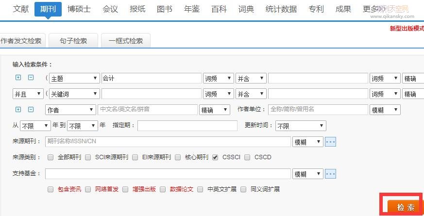Click the minus icon in the 主题 row
The image size is (424, 216).
pyautogui.click(x=31, y=78)
